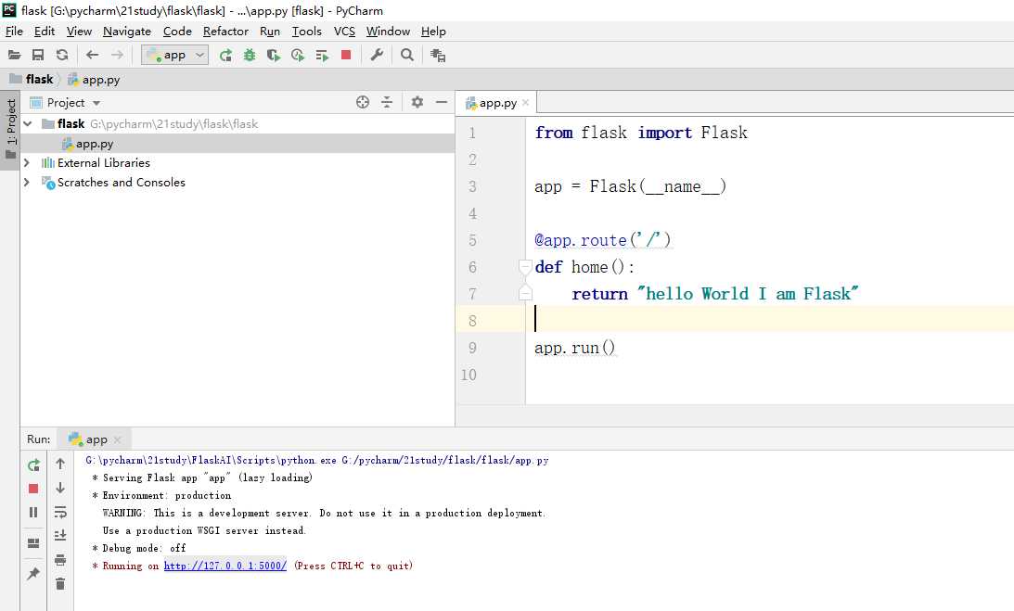
Task: Pin the Run tab with pin icon
Action: point(33,574)
